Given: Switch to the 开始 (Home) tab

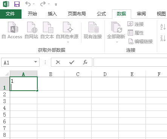Looking at the screenshot, I should tap(32, 14).
